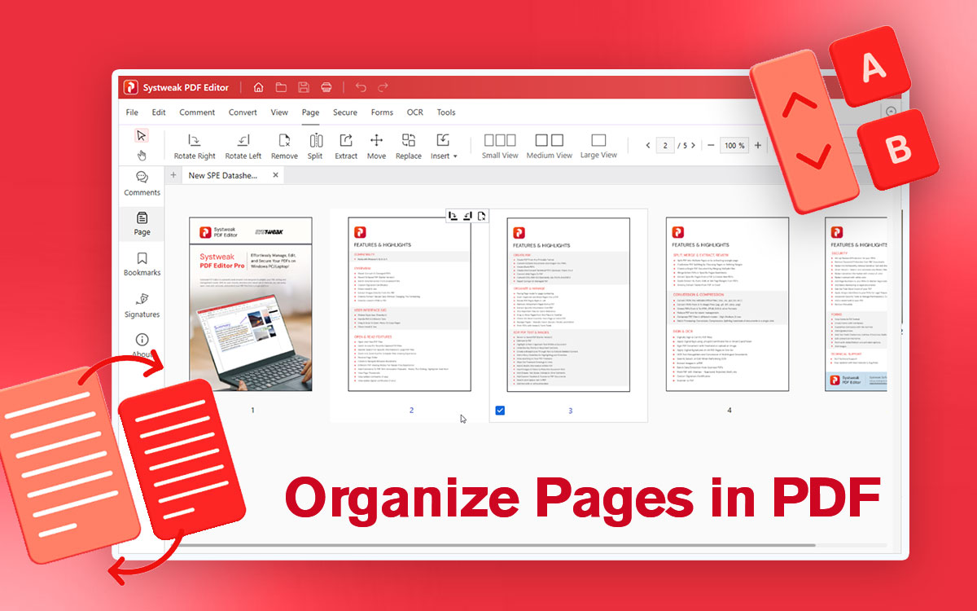Zoom out with the minus button
The image size is (977, 611).
711,146
